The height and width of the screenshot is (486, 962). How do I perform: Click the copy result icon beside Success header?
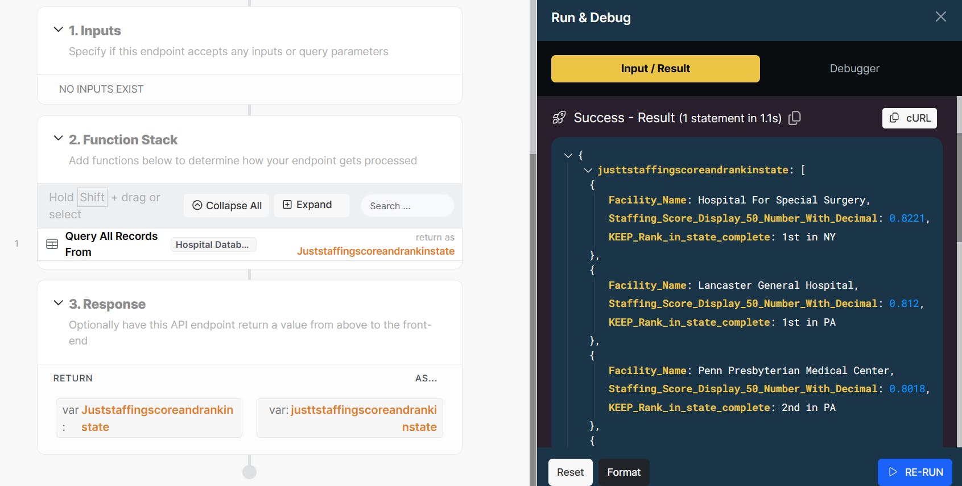[x=795, y=118]
